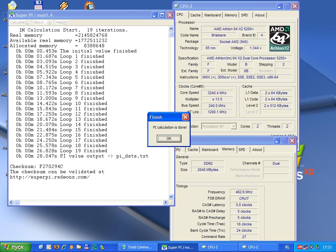Image resolution: width=336 pixels, height=252 pixels.
Task: Expand the Processor #1 selection dropdown
Action: pos(234,126)
